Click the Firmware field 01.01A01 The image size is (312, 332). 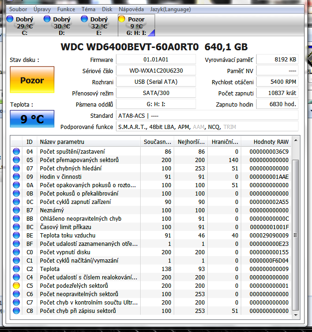pos(156,60)
